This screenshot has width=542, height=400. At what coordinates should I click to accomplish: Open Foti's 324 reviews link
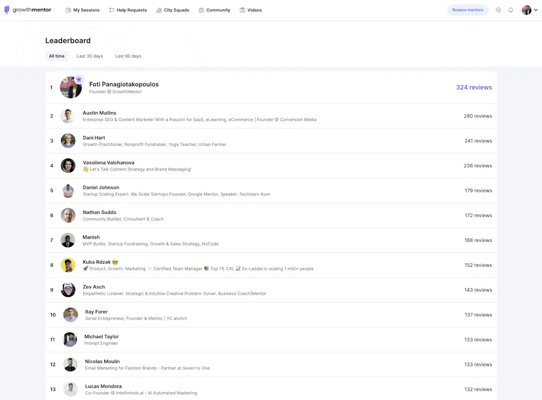(474, 87)
